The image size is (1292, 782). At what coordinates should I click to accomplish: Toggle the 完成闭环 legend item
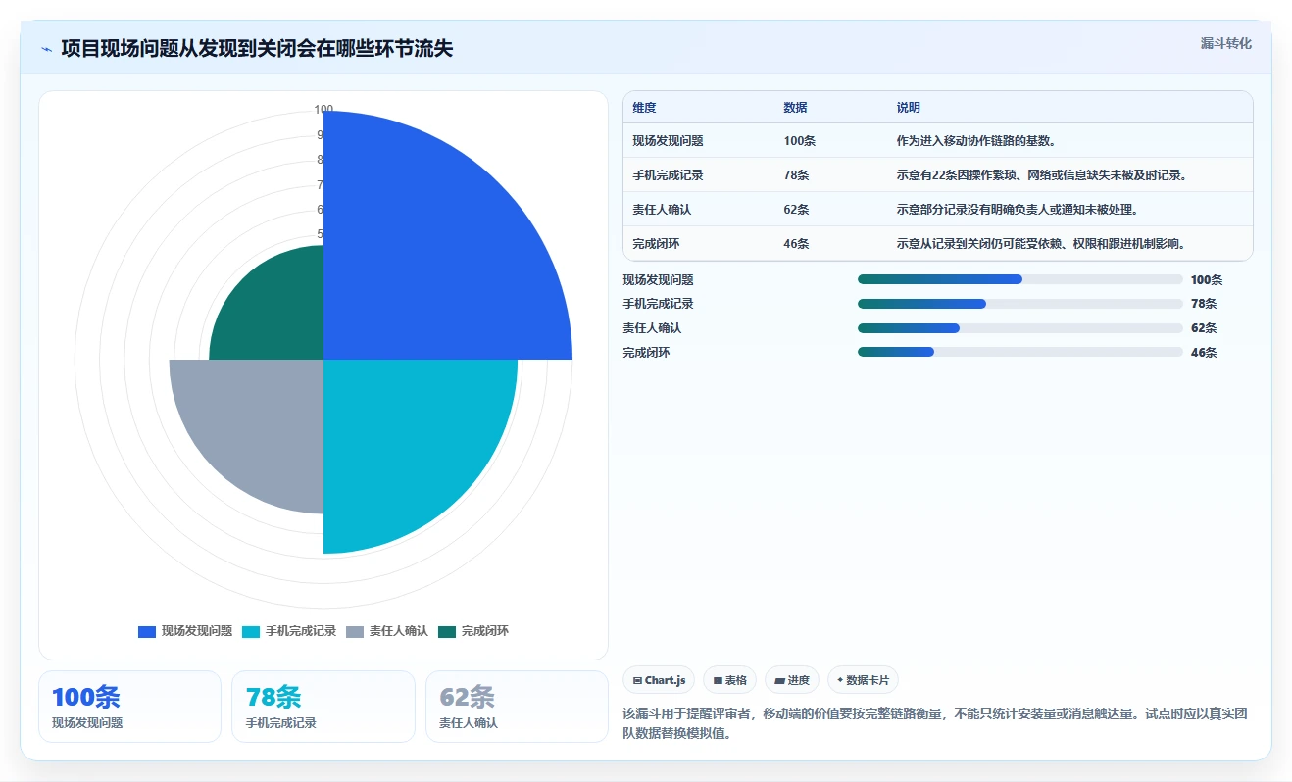[473, 631]
